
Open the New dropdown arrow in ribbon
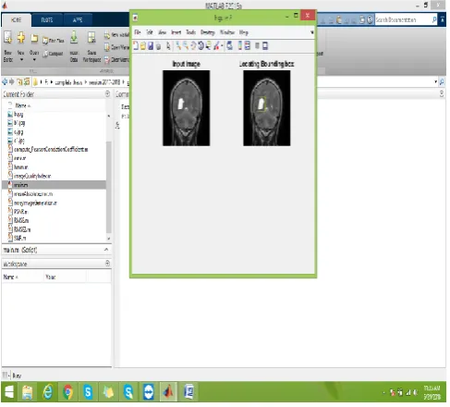(x=21, y=59)
